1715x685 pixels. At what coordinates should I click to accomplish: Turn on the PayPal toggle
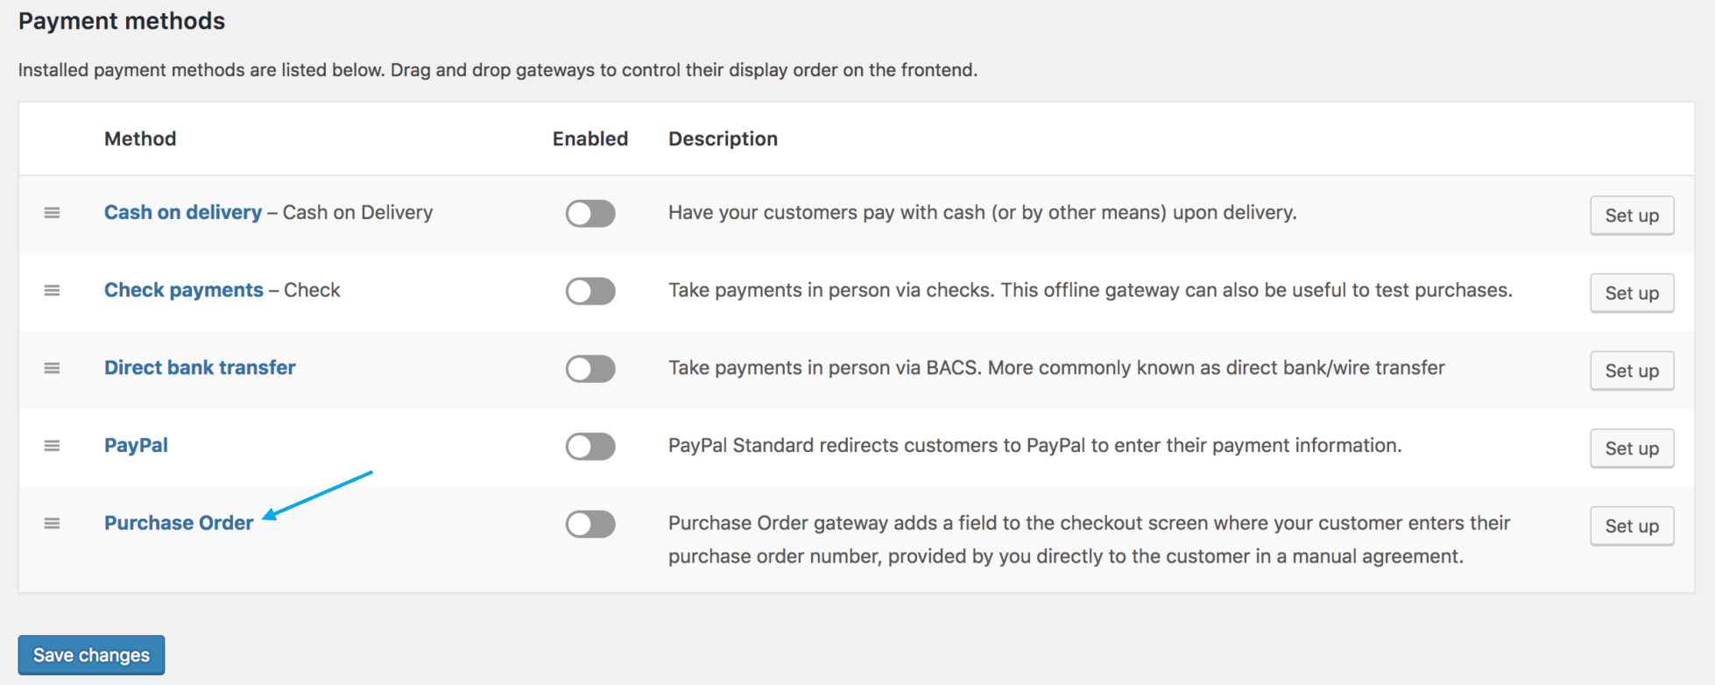click(x=590, y=447)
